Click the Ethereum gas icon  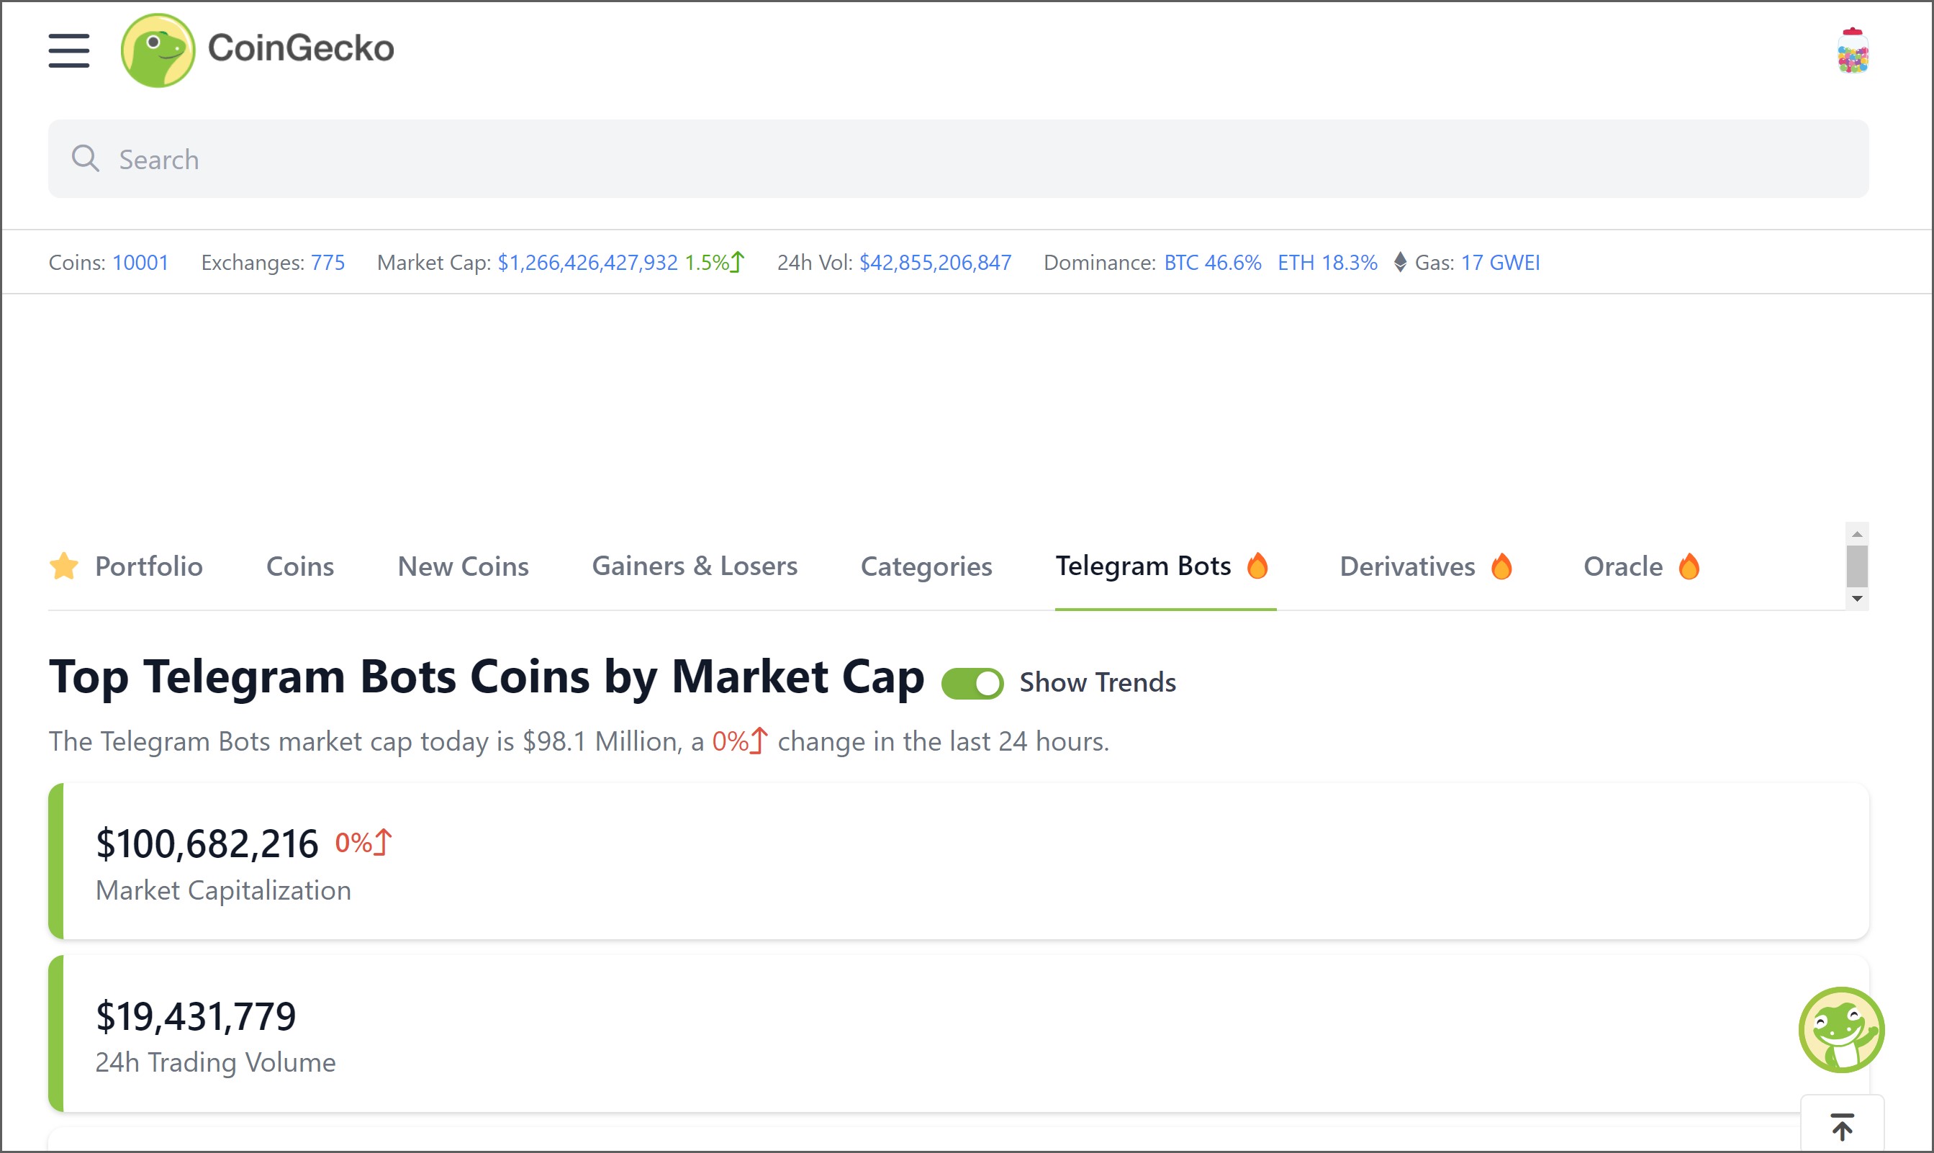pyautogui.click(x=1399, y=263)
